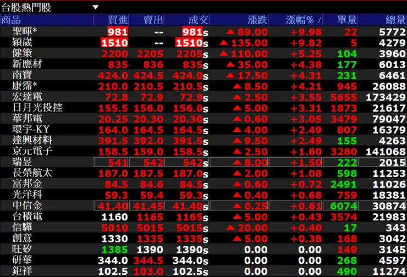Image resolution: width=407 pixels, height=277 pixels.
Task: Click 達興材料 single volume 155
Action: click(x=347, y=141)
